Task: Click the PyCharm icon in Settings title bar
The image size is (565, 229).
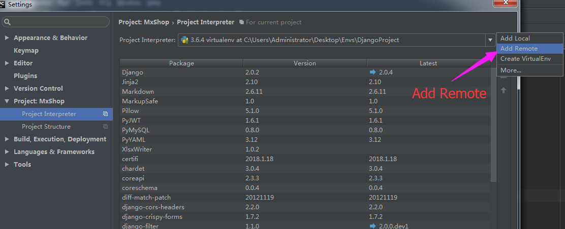Action: 2,5
